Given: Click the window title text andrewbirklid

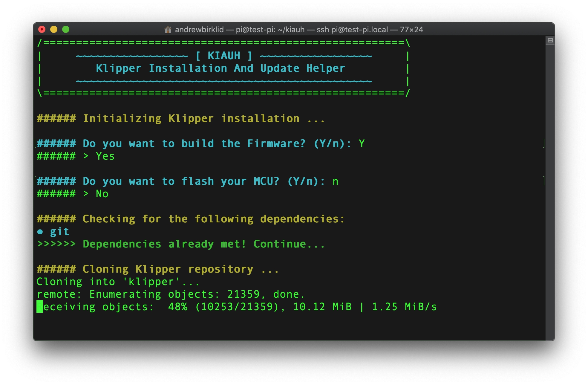Looking at the screenshot, I should pyautogui.click(x=199, y=30).
